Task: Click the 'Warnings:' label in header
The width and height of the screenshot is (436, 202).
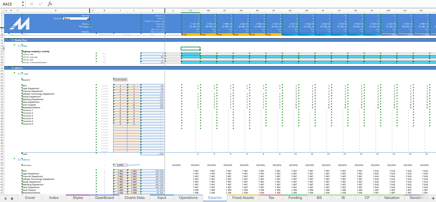Action: [x=84, y=26]
